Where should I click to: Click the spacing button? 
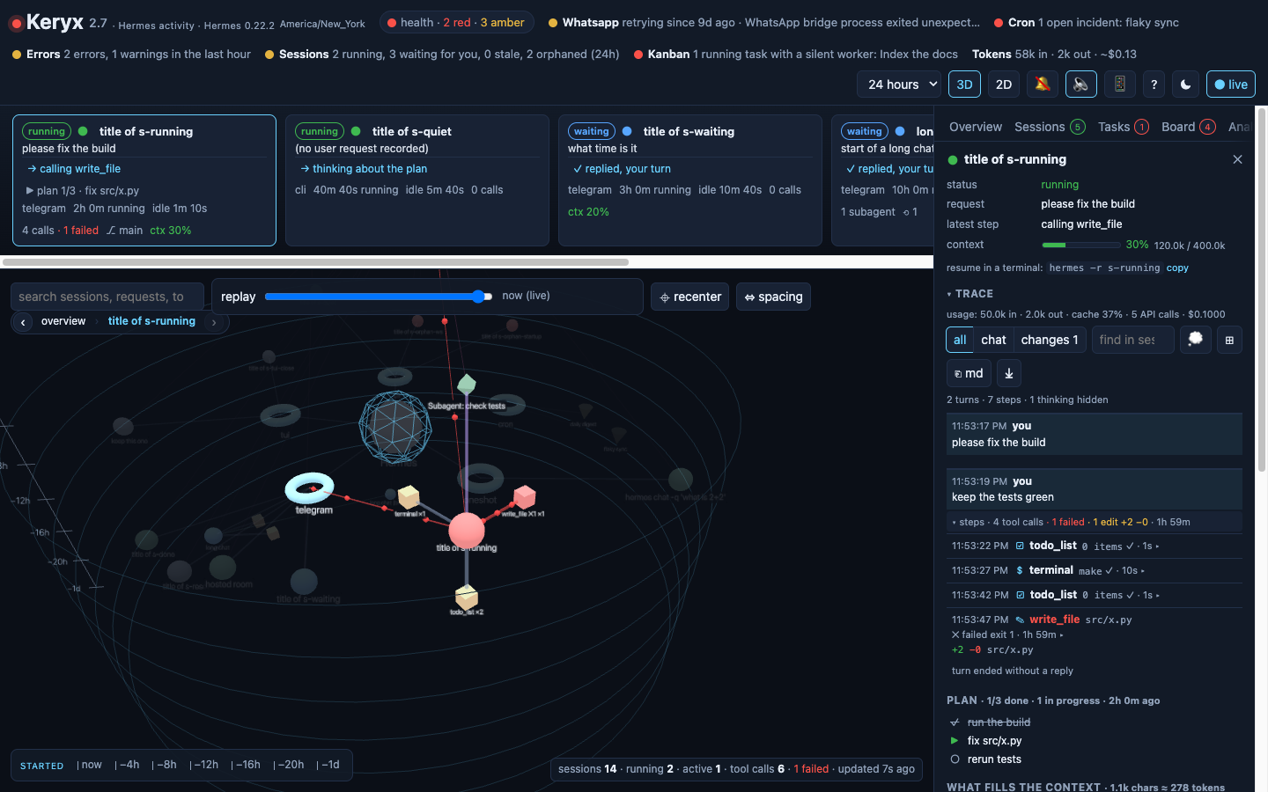pos(773,297)
